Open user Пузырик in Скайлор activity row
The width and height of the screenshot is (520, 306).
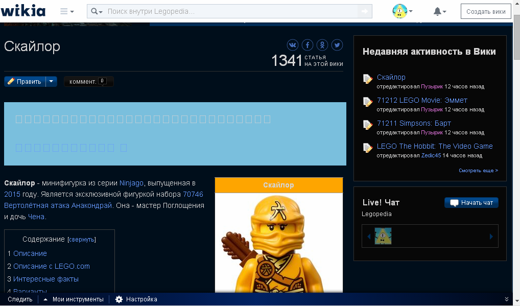tap(432, 86)
